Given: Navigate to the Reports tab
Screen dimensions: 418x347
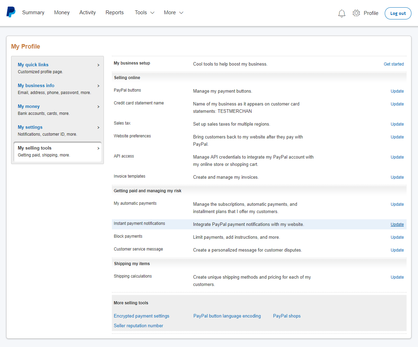Looking at the screenshot, I should pos(115,12).
